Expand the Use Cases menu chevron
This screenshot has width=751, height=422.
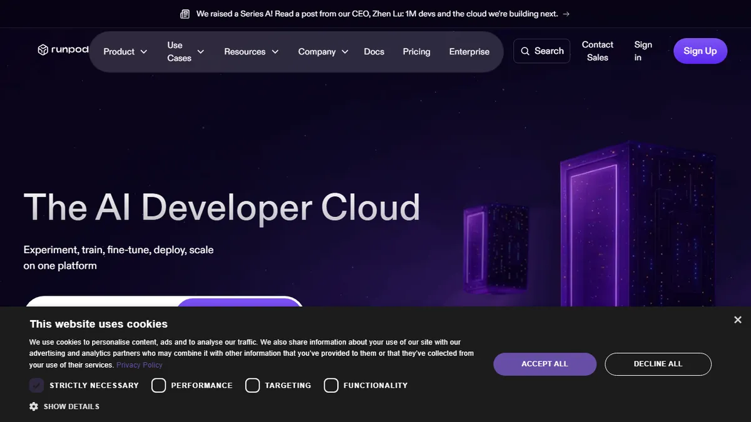pos(201,52)
